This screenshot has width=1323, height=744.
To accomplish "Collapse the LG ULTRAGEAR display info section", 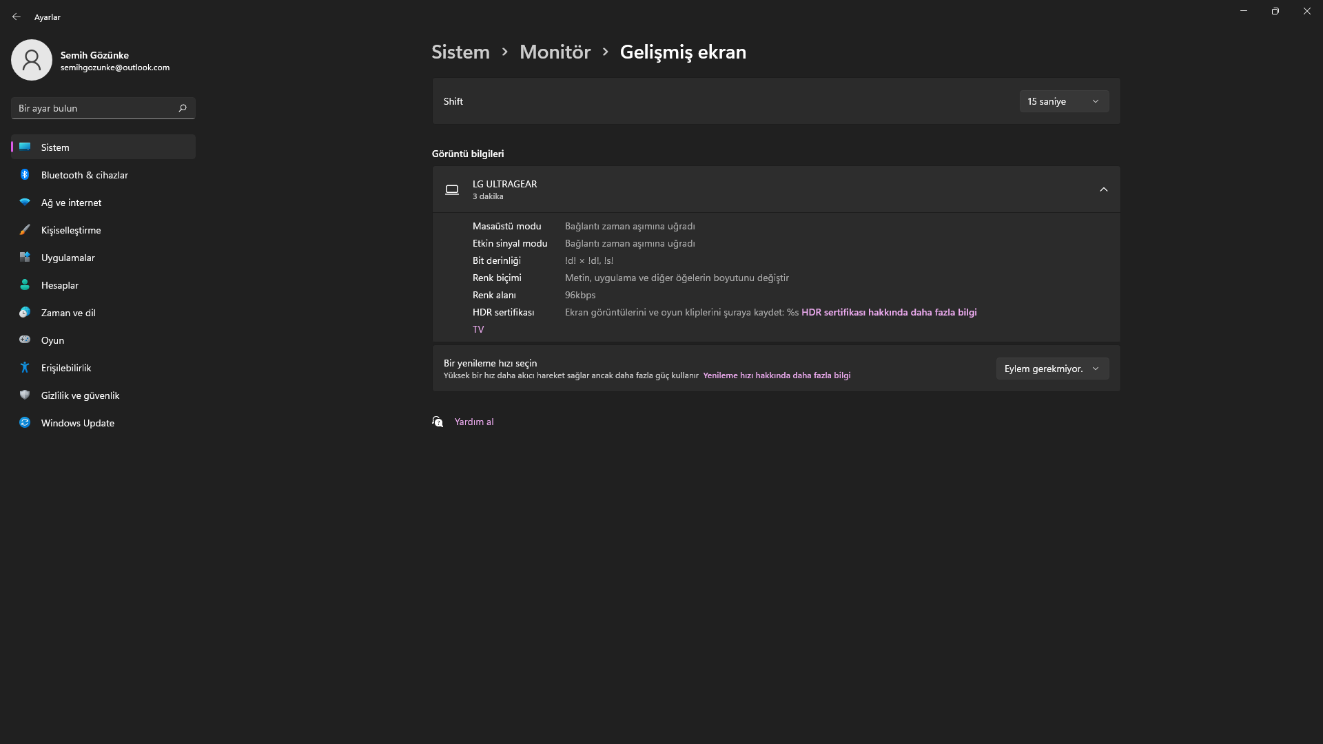I will pos(1103,189).
